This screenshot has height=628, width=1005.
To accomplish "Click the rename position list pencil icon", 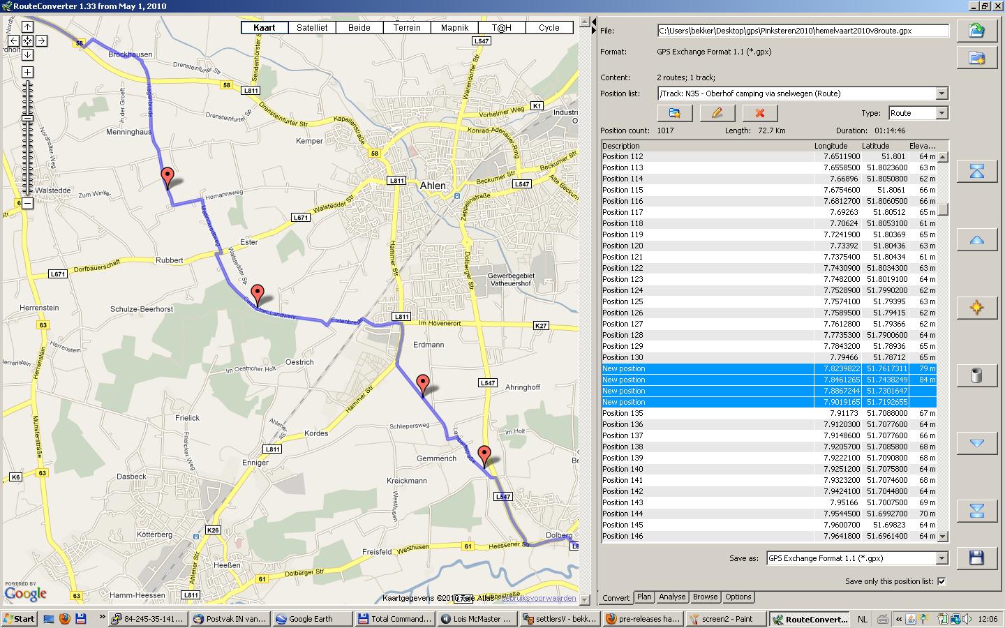I will [x=717, y=113].
